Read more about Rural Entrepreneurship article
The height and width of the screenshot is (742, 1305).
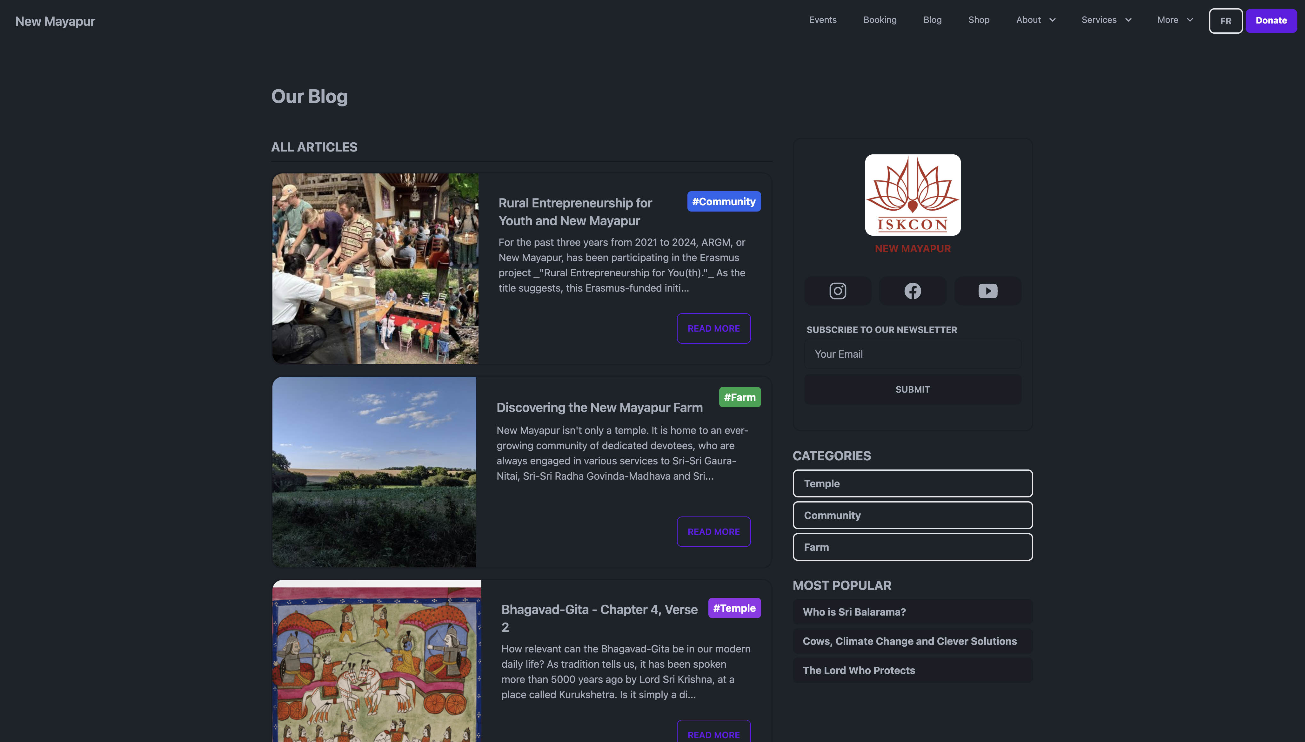[713, 328]
